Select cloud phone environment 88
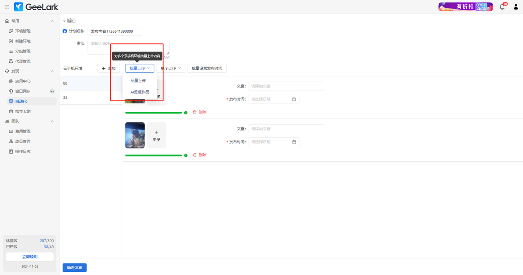Screen dimensions: 523x275 tap(91, 83)
